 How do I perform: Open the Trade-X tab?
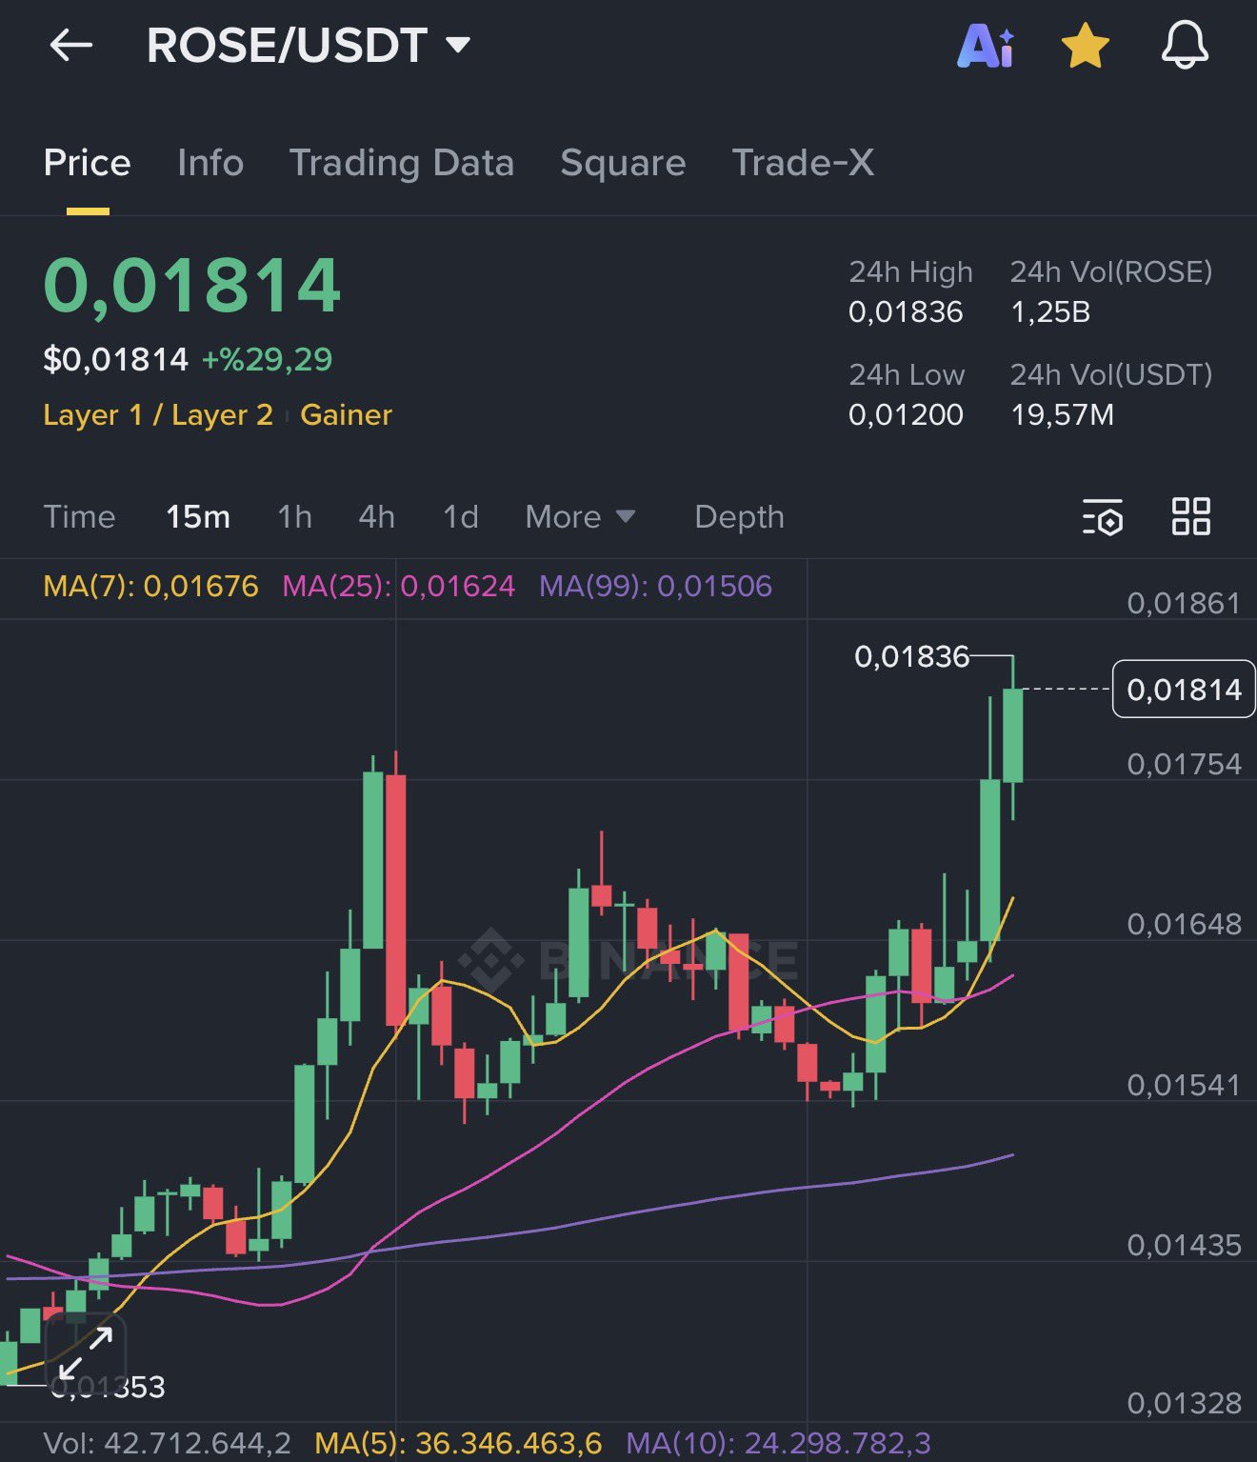[803, 163]
